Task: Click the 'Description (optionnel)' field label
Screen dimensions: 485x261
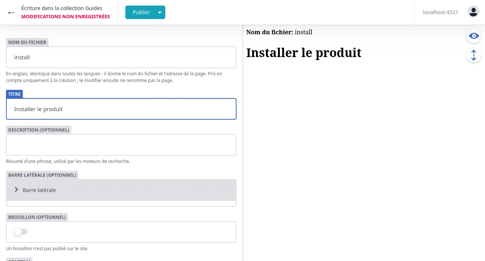Action: coord(39,130)
